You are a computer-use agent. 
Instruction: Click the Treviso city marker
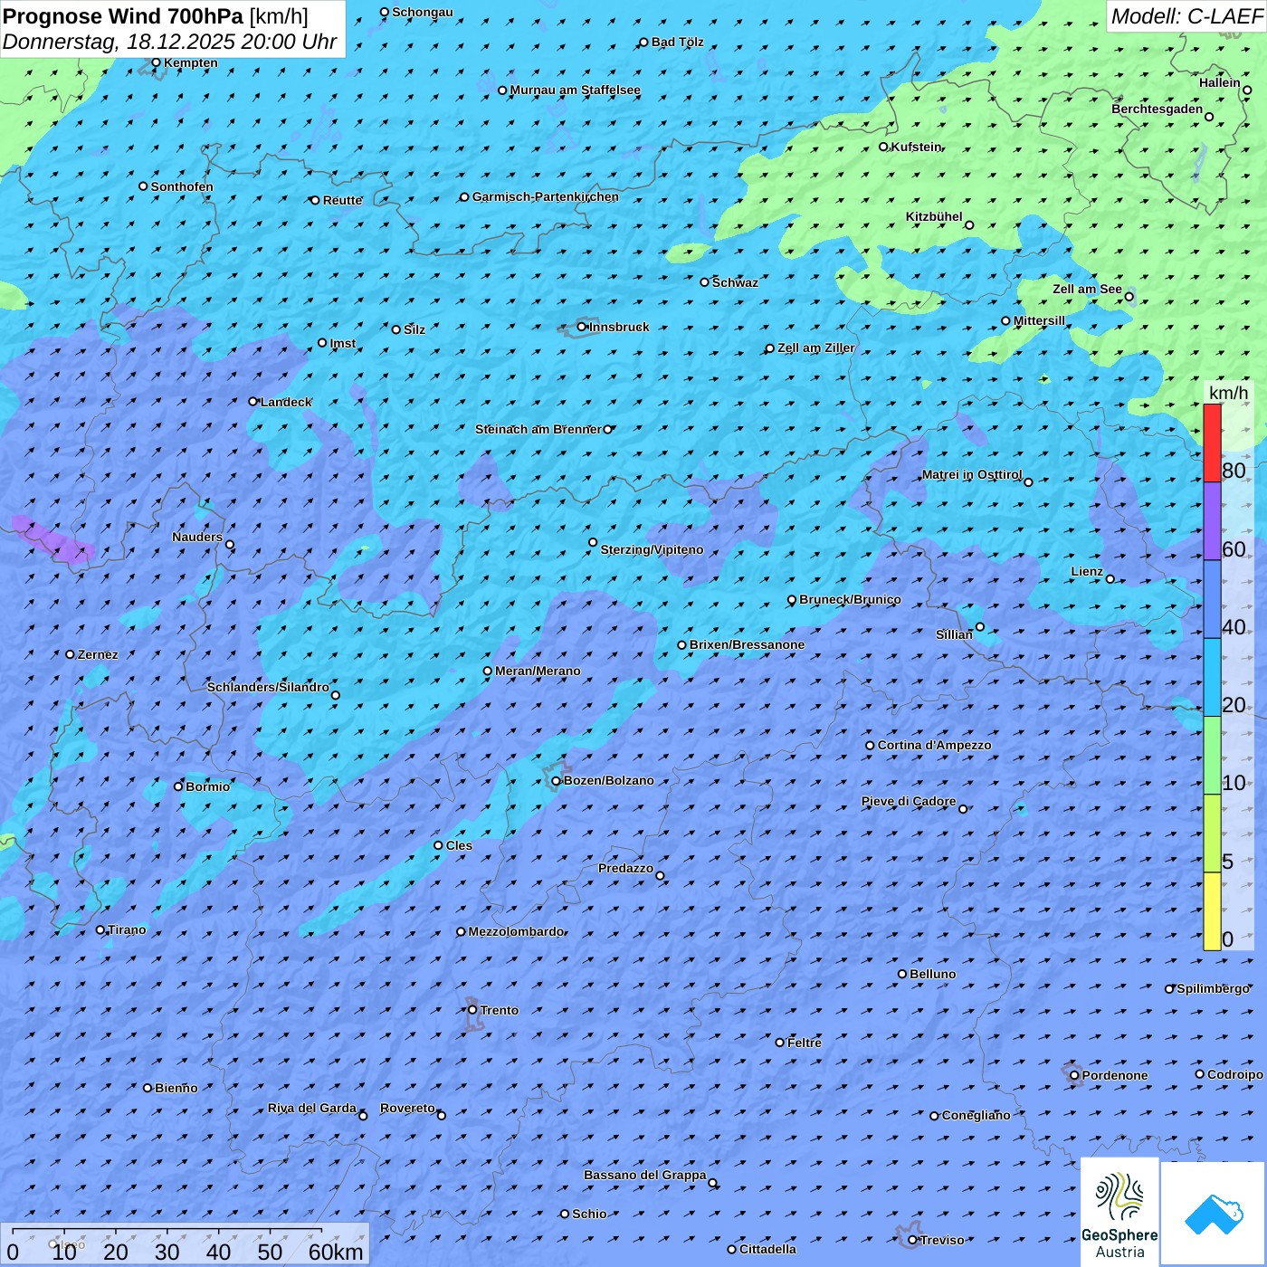pos(912,1240)
